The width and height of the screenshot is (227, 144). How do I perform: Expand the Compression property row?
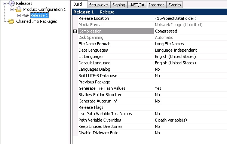75,31
